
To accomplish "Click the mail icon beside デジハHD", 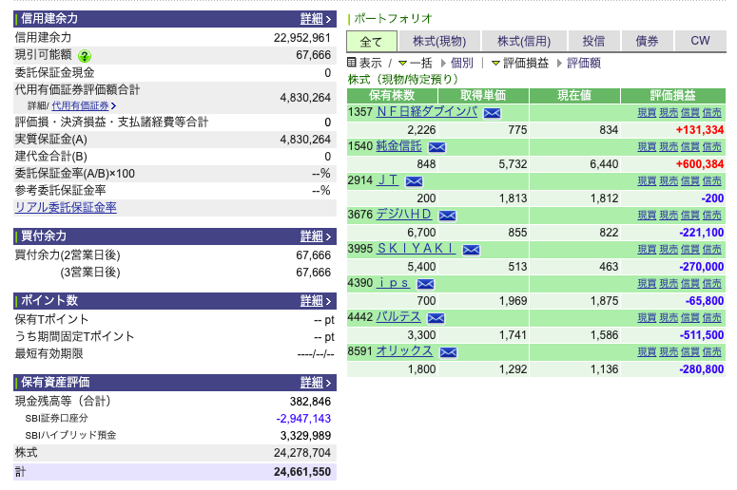I will [x=447, y=216].
